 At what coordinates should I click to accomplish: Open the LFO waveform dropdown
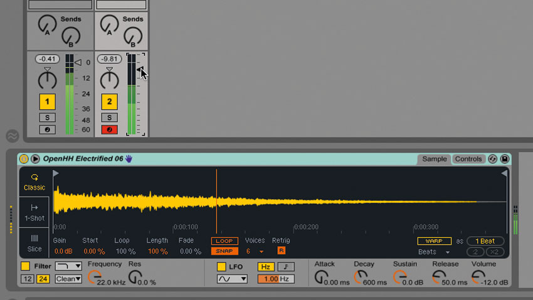pyautogui.click(x=232, y=279)
